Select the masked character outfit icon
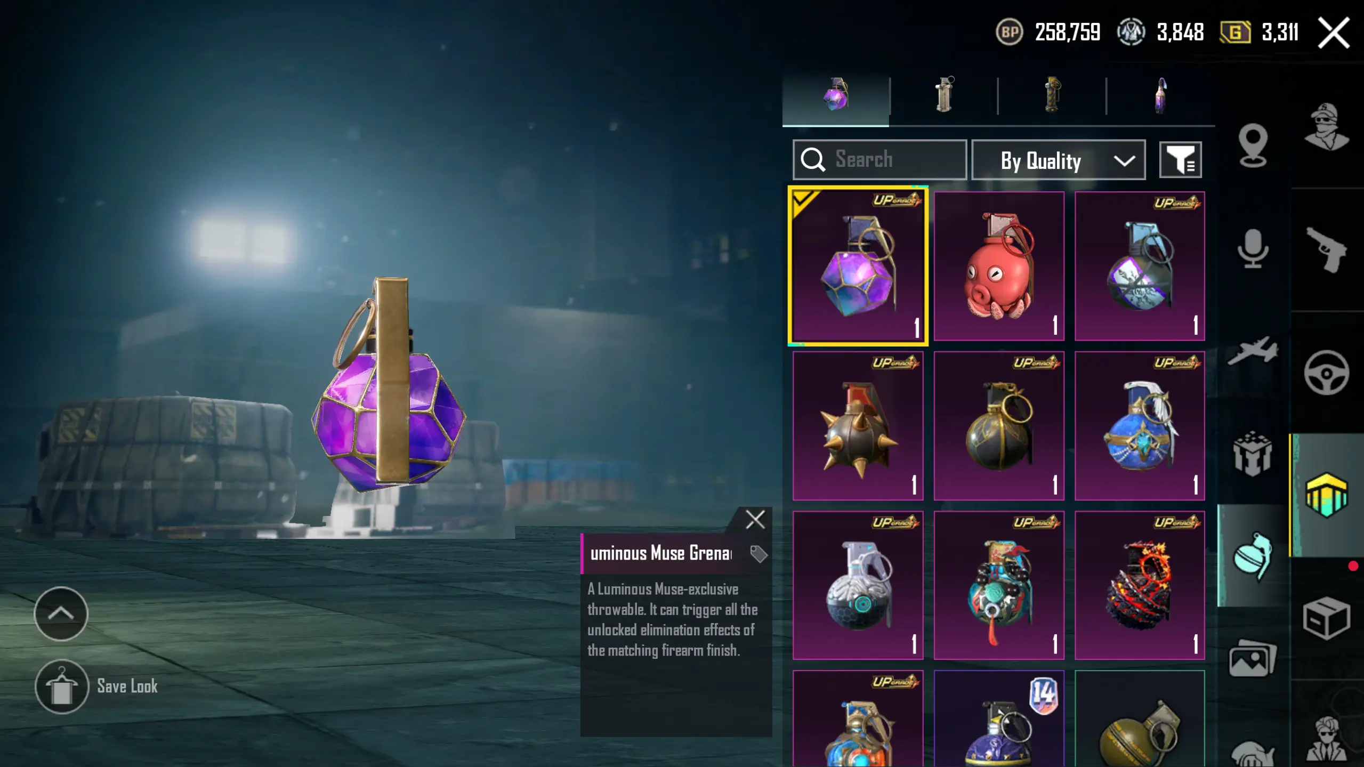1364x767 pixels. pos(1327,126)
